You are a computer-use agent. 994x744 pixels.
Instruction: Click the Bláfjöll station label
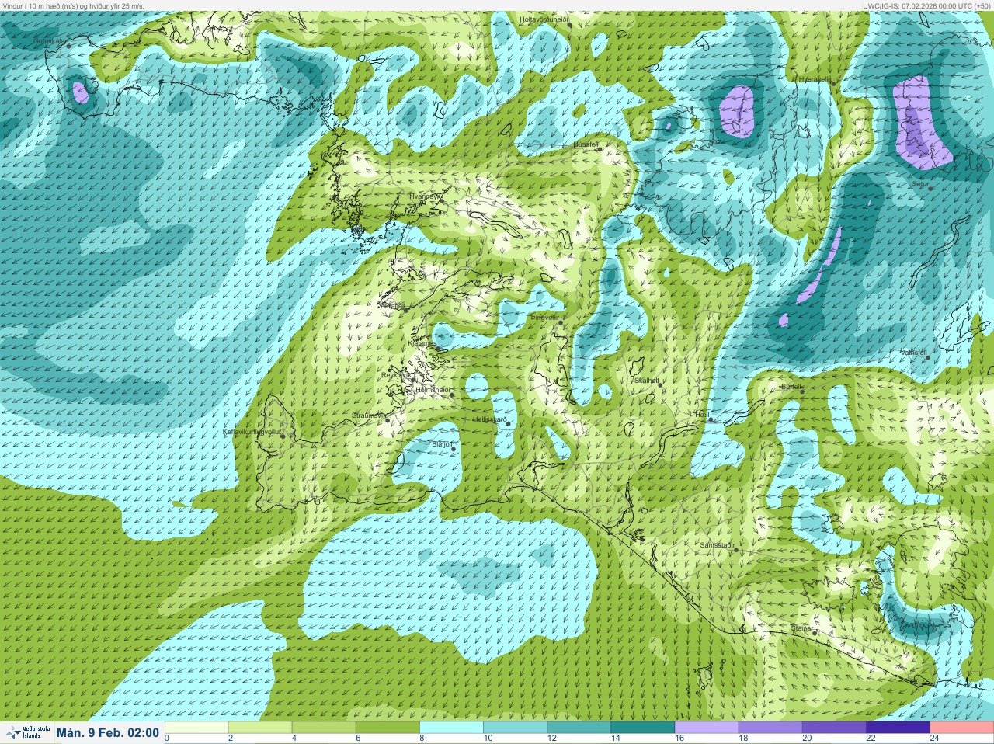click(441, 443)
